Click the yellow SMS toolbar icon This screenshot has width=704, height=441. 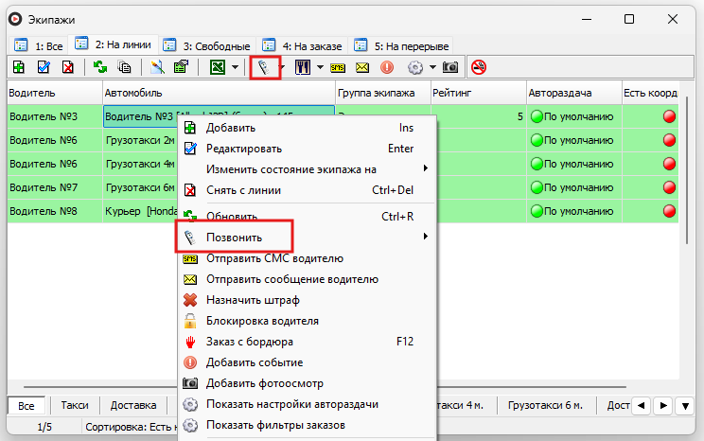(338, 68)
